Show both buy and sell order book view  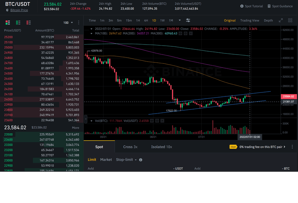click(7, 23)
